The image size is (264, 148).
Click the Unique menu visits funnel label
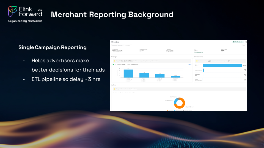(198, 70)
